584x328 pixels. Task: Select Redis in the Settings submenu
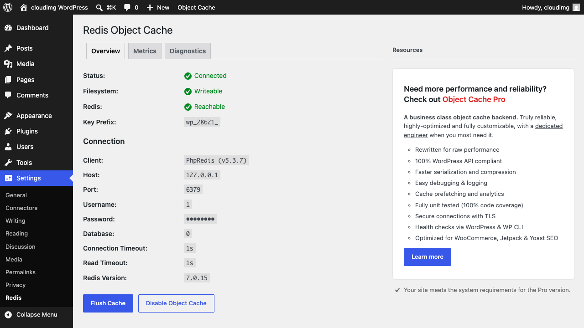[x=13, y=297]
